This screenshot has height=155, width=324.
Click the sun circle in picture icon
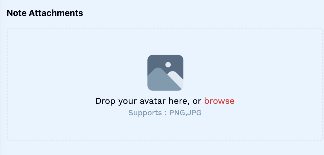pyautogui.click(x=168, y=64)
